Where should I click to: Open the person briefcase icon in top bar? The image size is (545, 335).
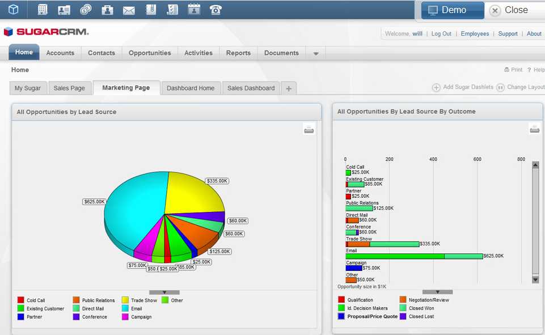107,10
